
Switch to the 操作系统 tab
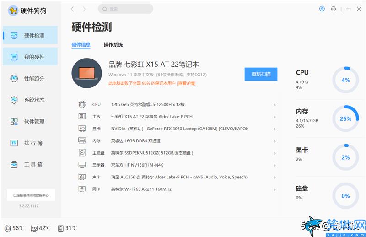click(113, 44)
